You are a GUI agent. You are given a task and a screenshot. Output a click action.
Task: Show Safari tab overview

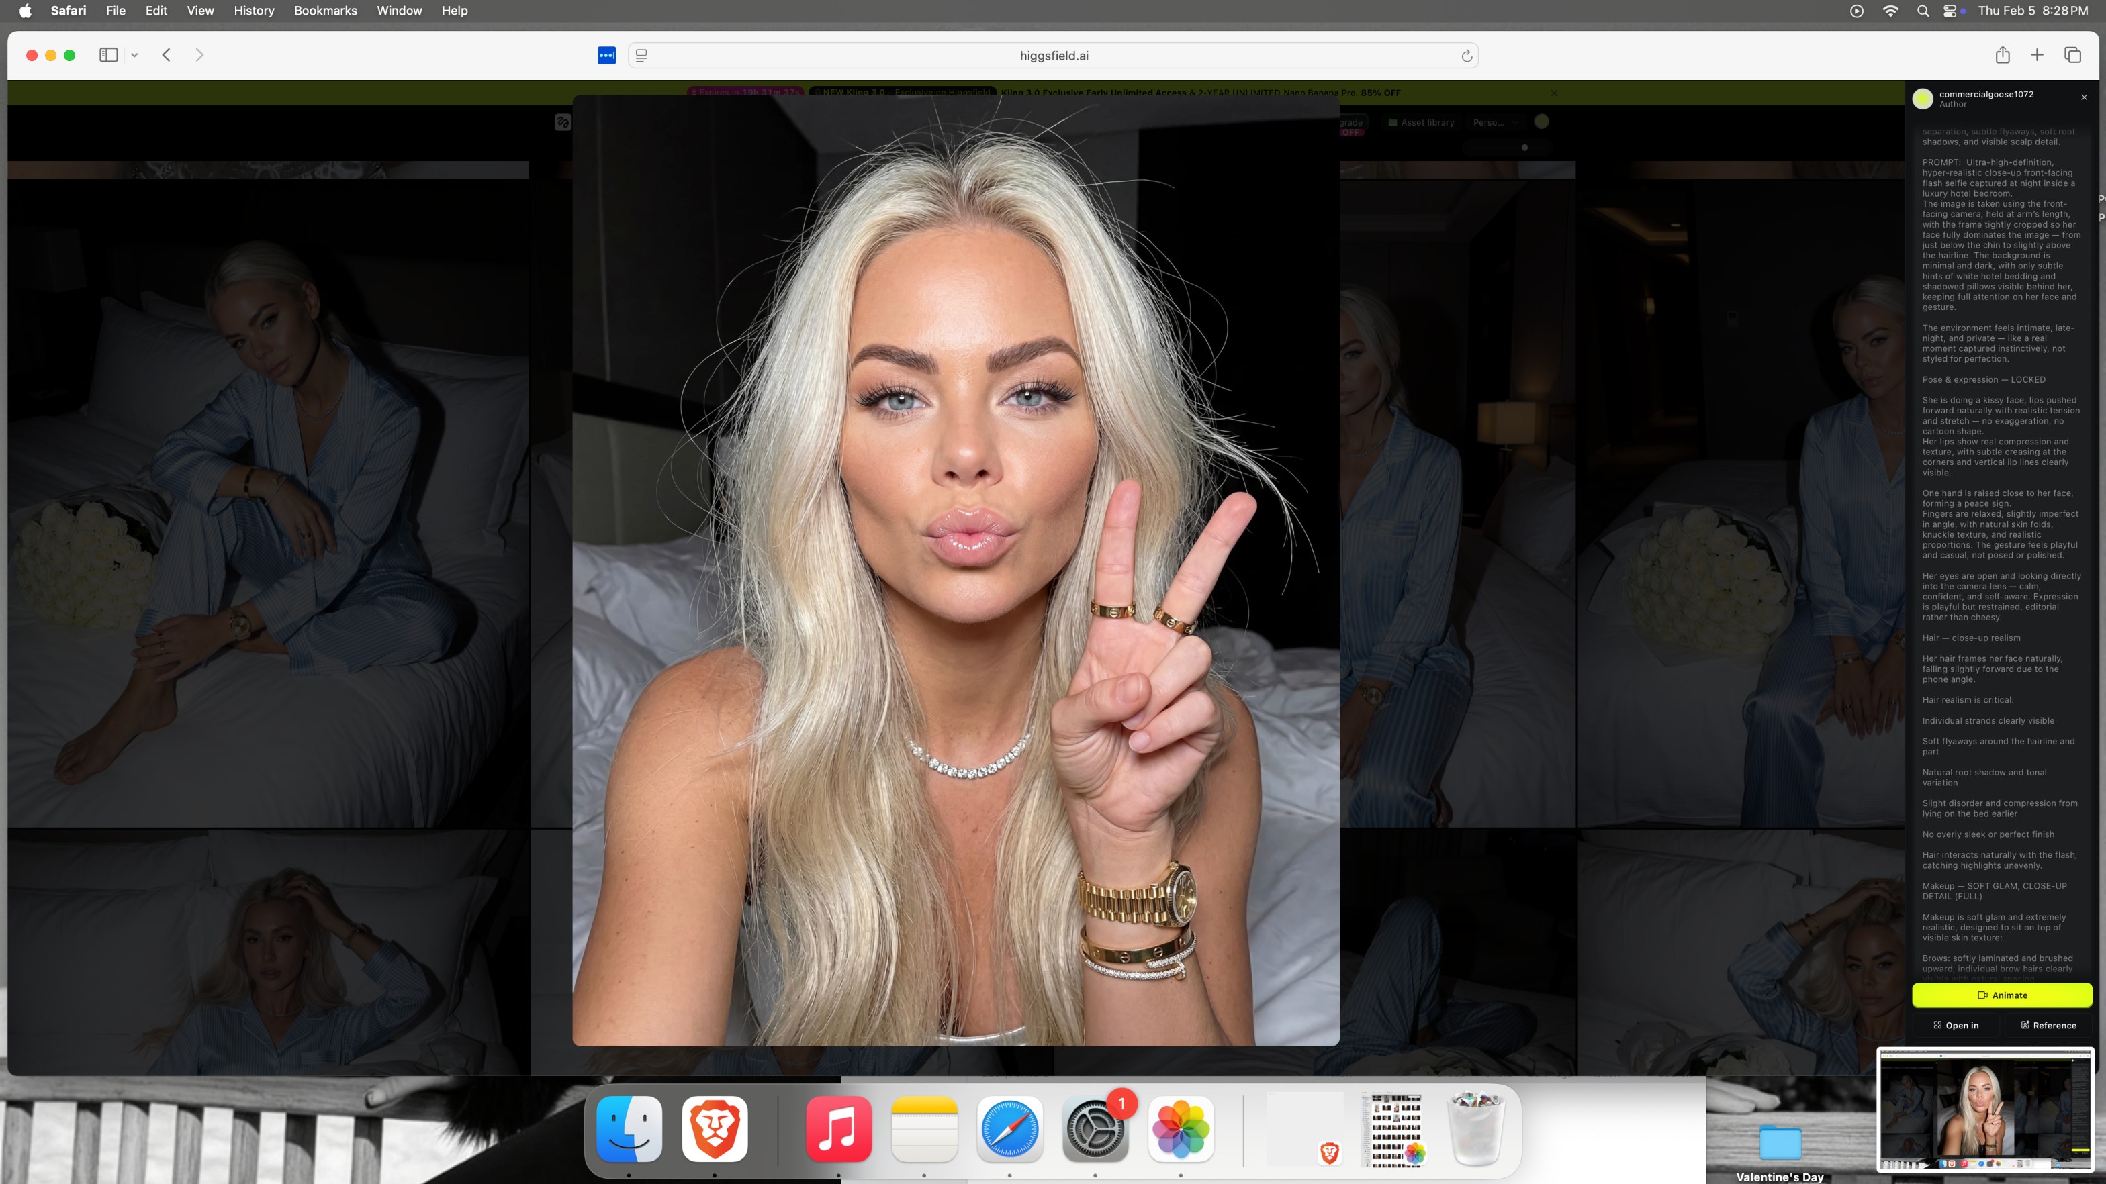pos(2072,55)
